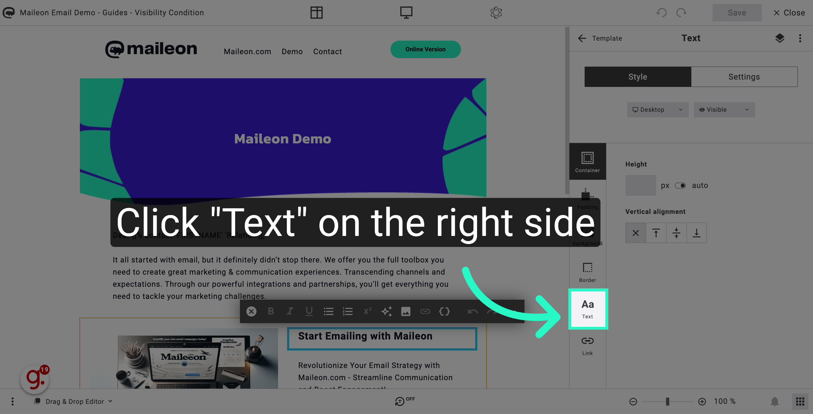This screenshot has height=414, width=813.
Task: Open the Contact navigation link
Action: click(327, 51)
